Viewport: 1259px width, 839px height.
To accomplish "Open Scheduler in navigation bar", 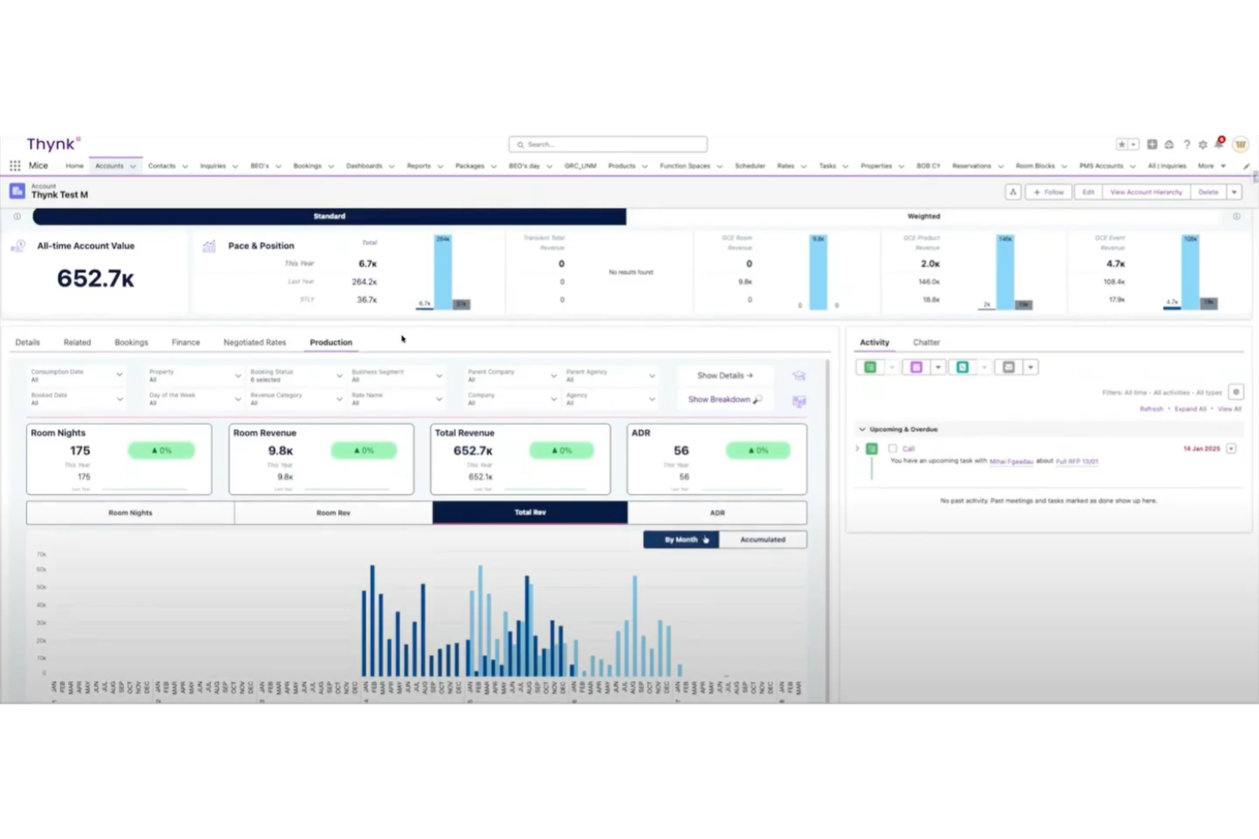I will (749, 167).
